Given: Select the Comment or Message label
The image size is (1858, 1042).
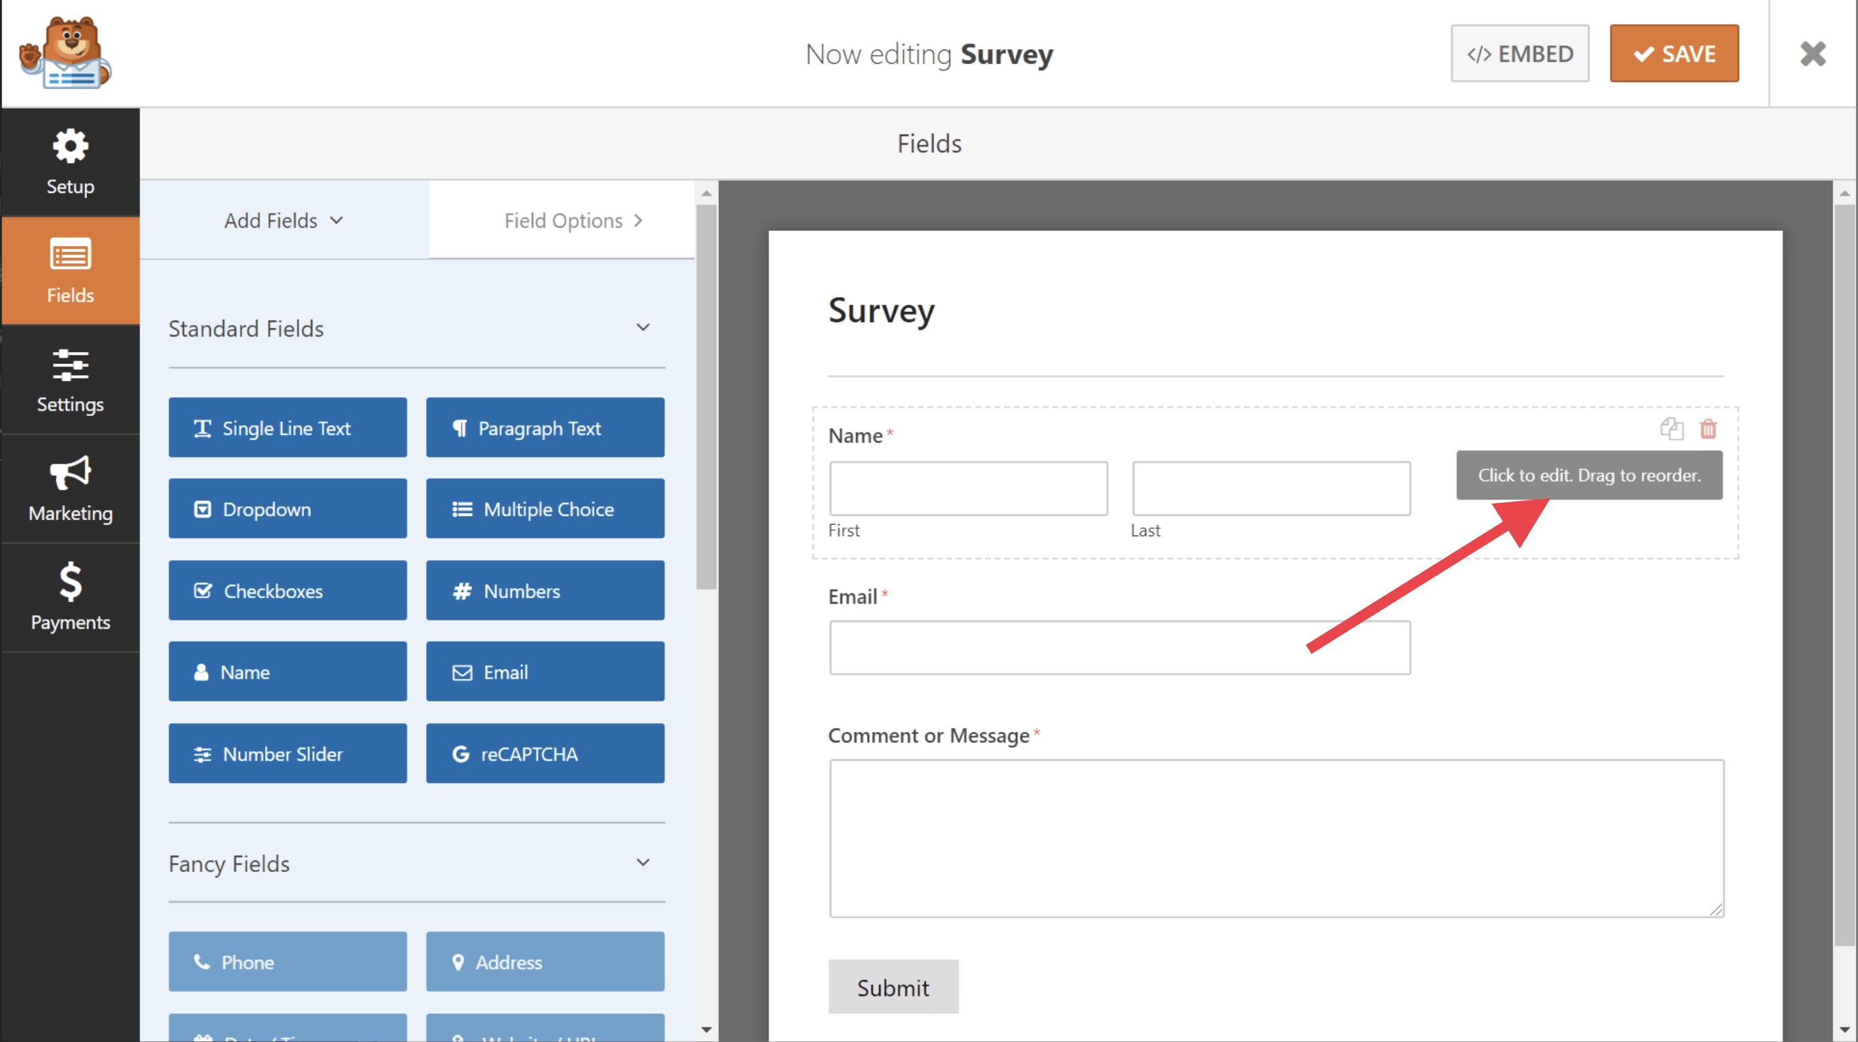Looking at the screenshot, I should click(929, 735).
